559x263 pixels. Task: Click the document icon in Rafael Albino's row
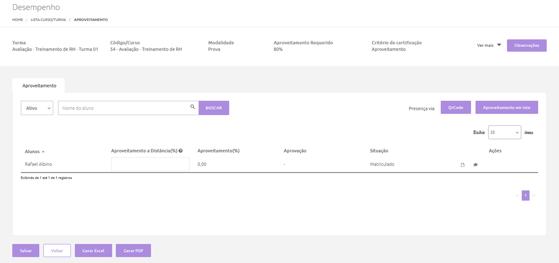point(463,165)
